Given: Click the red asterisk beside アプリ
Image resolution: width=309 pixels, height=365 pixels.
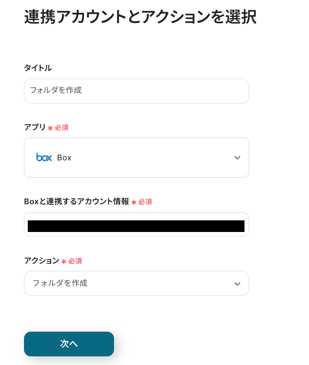Looking at the screenshot, I should click(x=50, y=128).
